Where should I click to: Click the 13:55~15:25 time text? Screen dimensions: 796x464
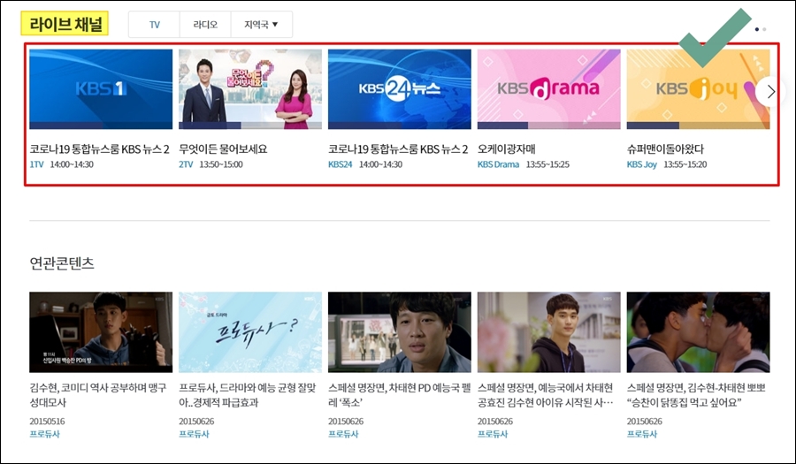547,164
